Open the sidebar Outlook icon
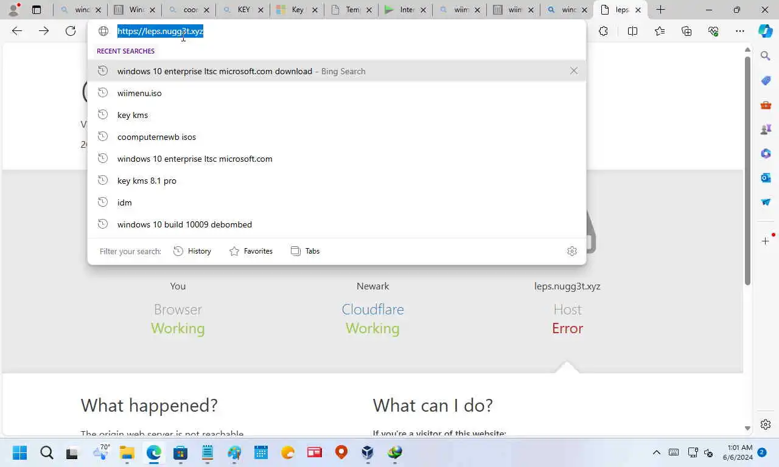Image resolution: width=779 pixels, height=467 pixels. click(x=766, y=178)
